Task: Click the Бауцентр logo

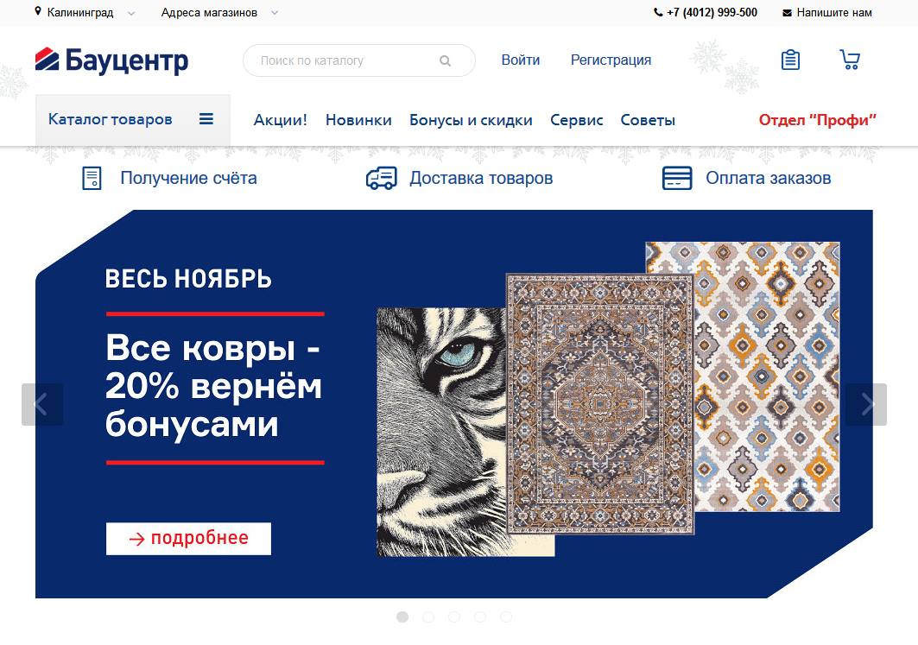Action: (111, 60)
